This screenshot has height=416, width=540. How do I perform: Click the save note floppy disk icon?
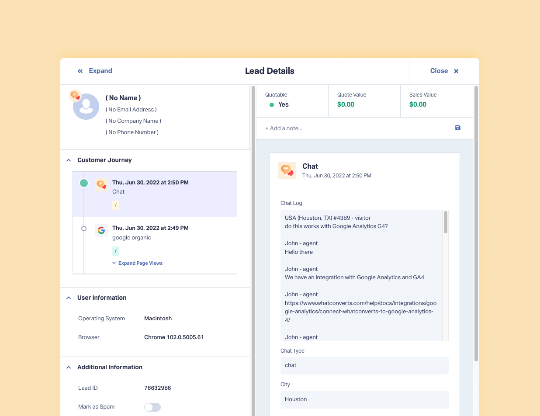click(x=457, y=128)
